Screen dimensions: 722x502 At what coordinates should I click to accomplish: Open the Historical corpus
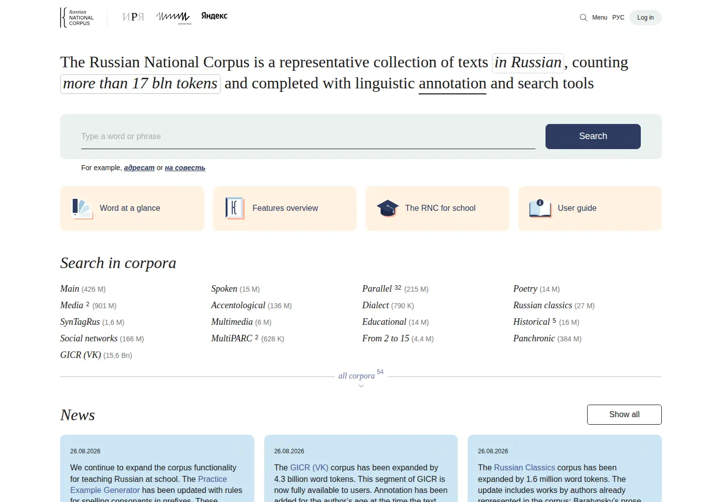(531, 322)
